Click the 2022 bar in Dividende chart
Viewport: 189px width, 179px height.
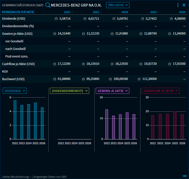(x=15, y=120)
